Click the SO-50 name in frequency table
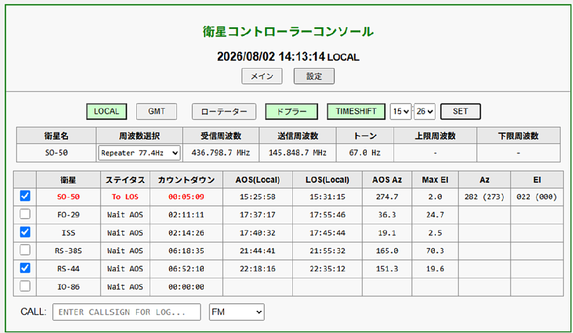This screenshot has width=573, height=333. (x=56, y=153)
